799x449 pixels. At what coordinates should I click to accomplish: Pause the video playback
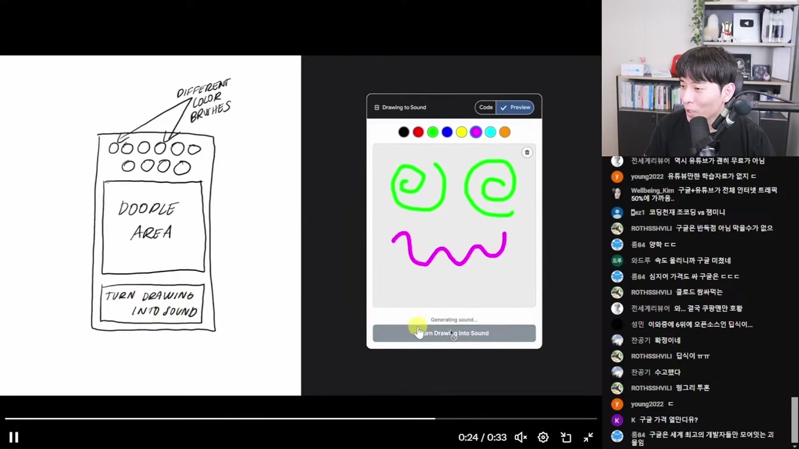[x=14, y=438]
